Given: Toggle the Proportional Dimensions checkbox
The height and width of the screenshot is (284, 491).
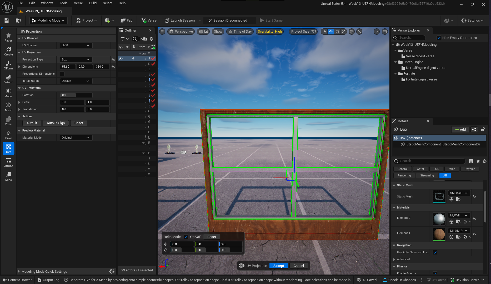Looking at the screenshot, I should pyautogui.click(x=62, y=74).
